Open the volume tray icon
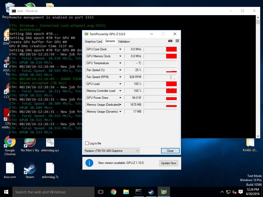Screen dimensions: 263x197 [234, 192]
